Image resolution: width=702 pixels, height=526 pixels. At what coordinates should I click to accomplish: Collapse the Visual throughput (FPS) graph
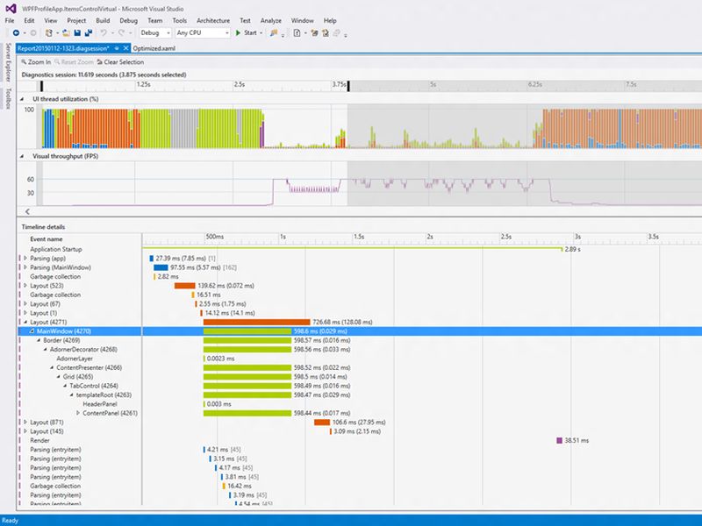tap(21, 156)
